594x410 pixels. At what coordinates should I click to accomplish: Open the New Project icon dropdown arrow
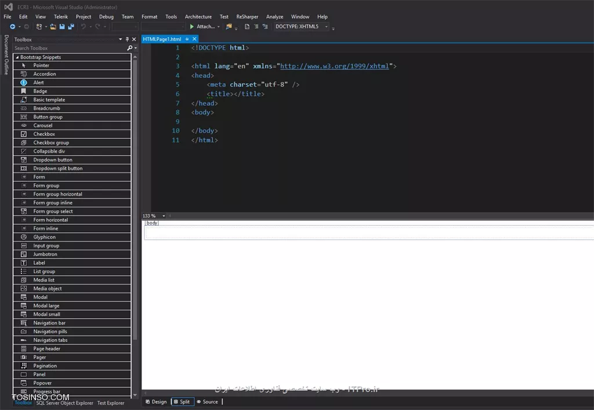[46, 27]
